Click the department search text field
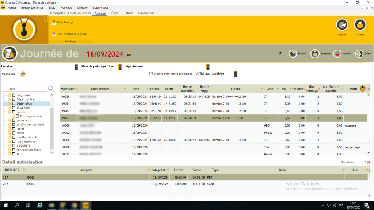This screenshot has height=210, width=374. [x=25, y=89]
